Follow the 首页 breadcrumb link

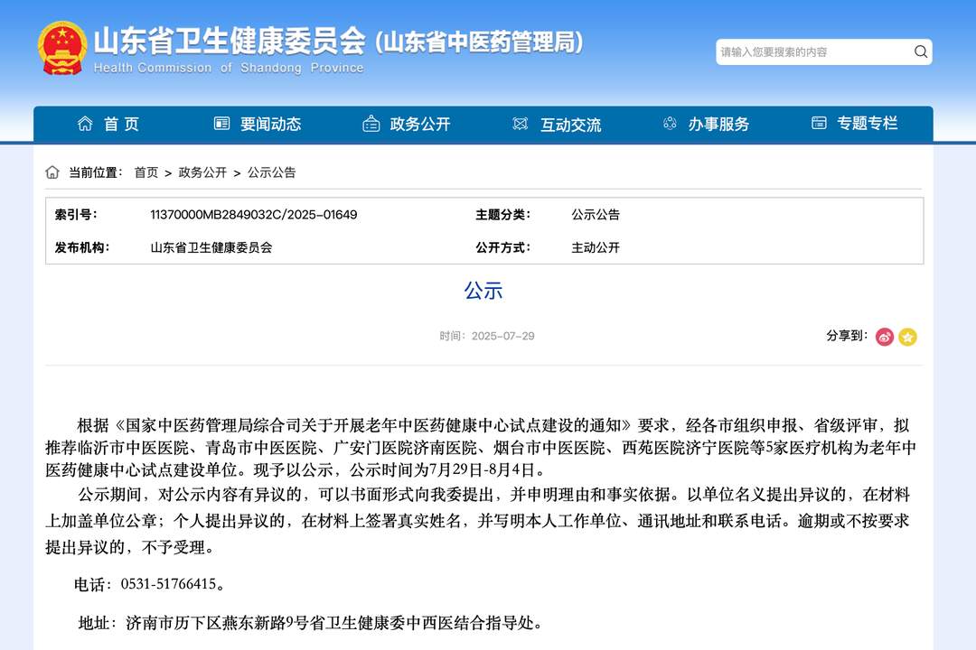[146, 172]
